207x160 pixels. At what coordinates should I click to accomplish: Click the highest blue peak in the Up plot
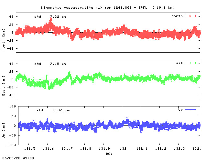coord(127,118)
